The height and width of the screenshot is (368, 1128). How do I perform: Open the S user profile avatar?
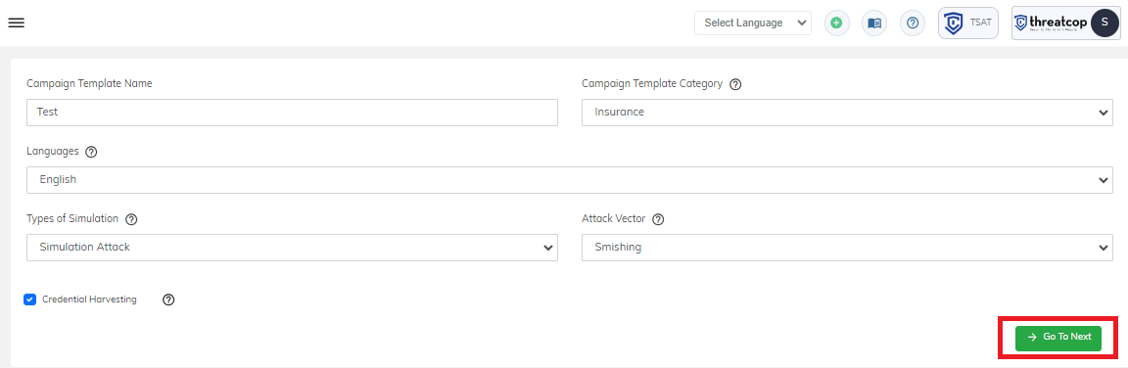[x=1104, y=23]
